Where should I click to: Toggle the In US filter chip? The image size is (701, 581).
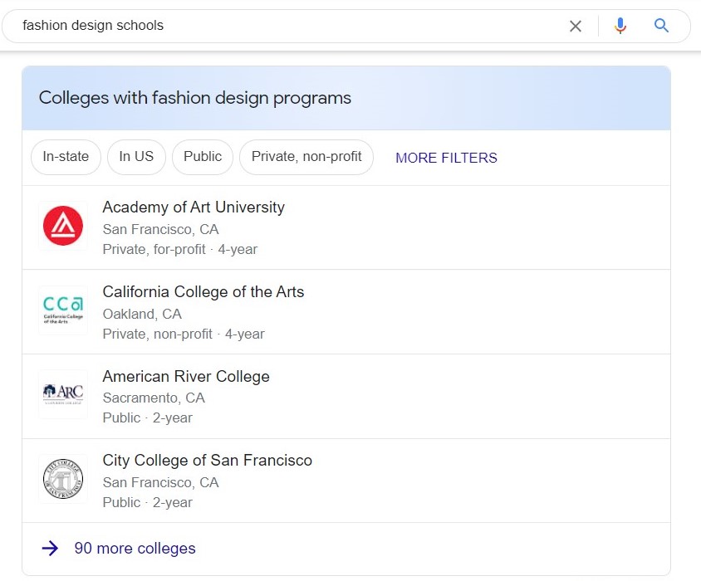pyautogui.click(x=136, y=157)
